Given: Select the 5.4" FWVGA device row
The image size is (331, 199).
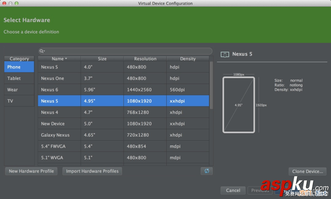Looking at the screenshot, I should (x=123, y=146).
